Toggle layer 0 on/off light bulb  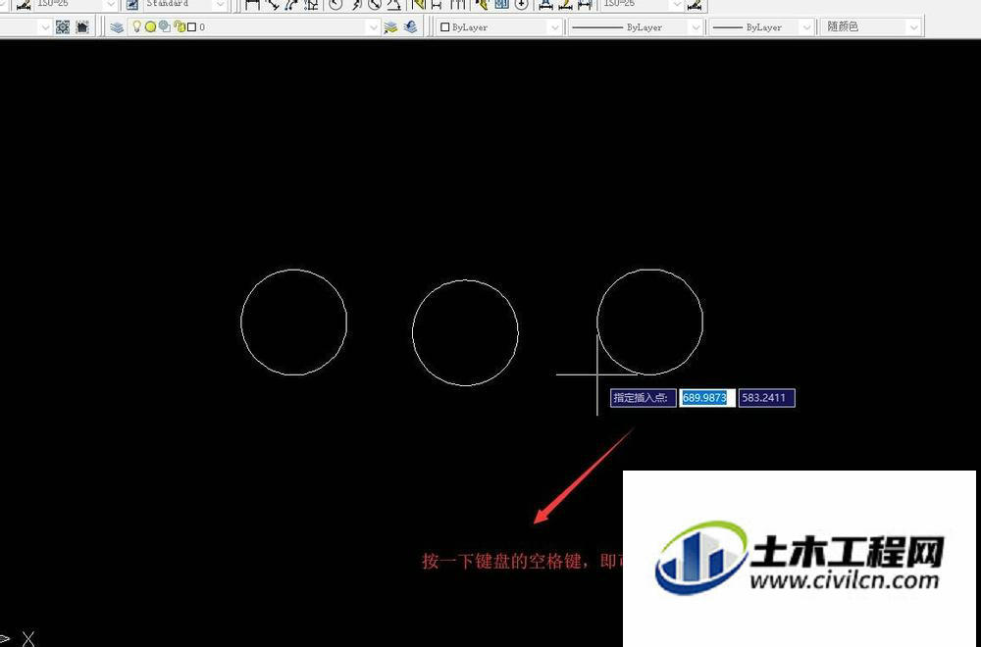coord(136,26)
